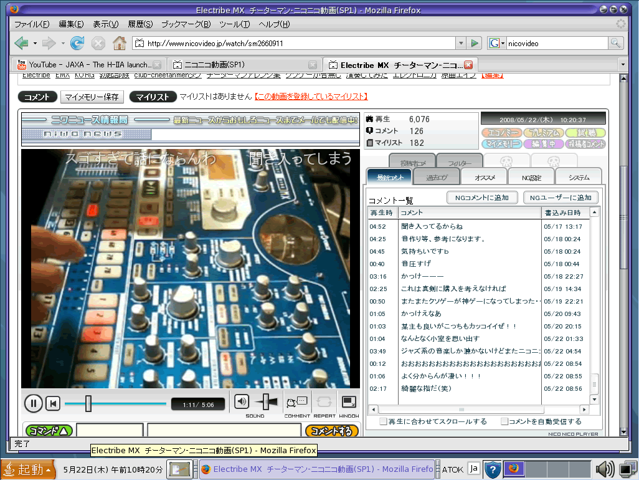Enable 再生に合わせてスクロールする checkbox
Viewport: 639px width, 480px height.
(x=383, y=421)
